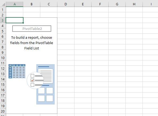Click cell E5

83,31
